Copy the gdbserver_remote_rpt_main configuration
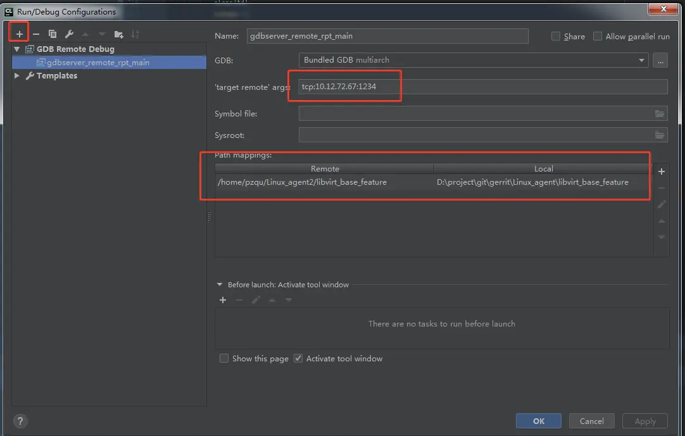The height and width of the screenshot is (436, 685). coord(53,34)
